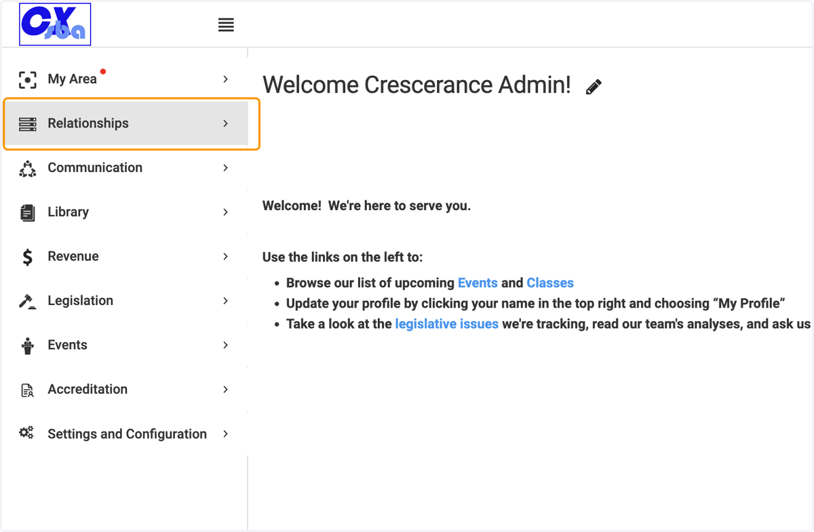Open the My Area menu item
The height and width of the screenshot is (532, 814).
click(125, 79)
